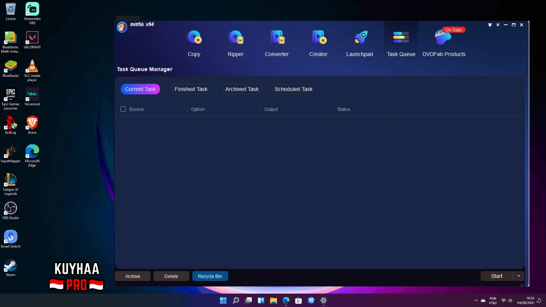The width and height of the screenshot is (546, 307).
Task: Open ExitLag desktop icon
Action: click(x=11, y=125)
